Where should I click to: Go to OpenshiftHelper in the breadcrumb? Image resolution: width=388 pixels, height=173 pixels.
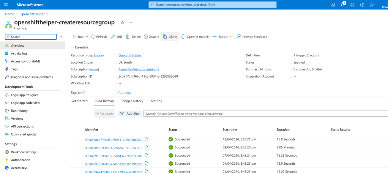point(32,14)
